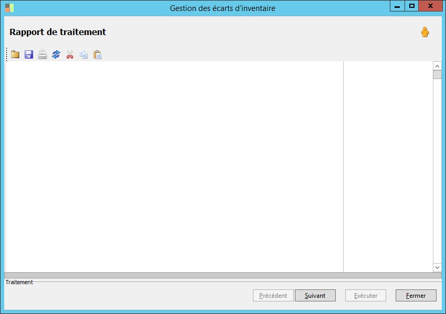Maximize the Gestion des écarts window
This screenshot has width=446, height=314.
[411, 6]
